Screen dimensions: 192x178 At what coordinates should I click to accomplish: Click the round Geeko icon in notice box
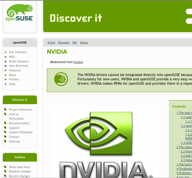coord(61,79)
